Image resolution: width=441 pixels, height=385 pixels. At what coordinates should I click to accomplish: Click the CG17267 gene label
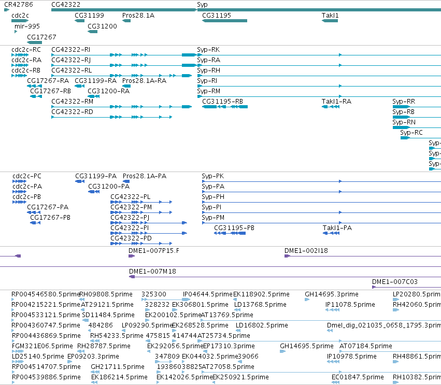pos(41,37)
